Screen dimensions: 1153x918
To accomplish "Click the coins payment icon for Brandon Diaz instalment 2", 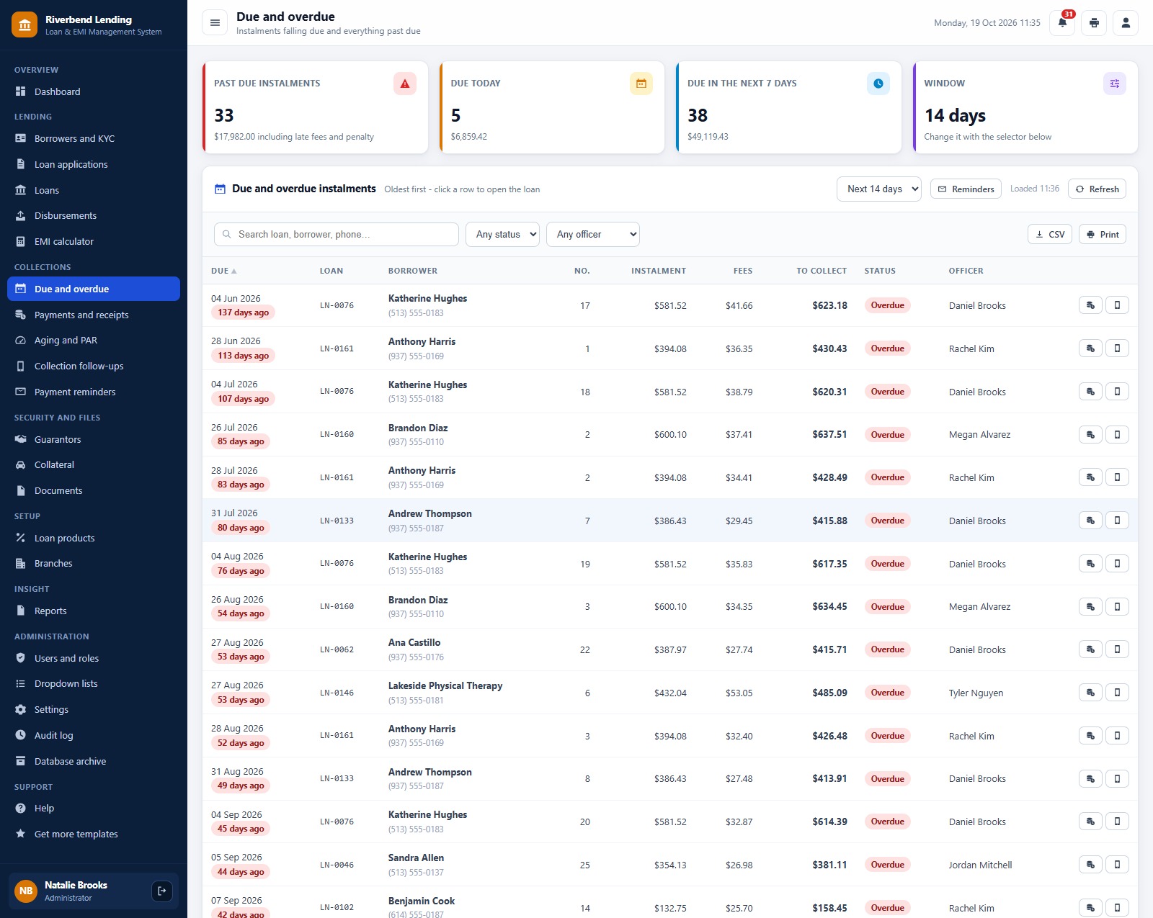I will pos(1090,434).
